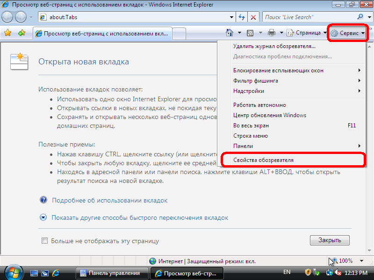Click the magnifier search icon

360,17
